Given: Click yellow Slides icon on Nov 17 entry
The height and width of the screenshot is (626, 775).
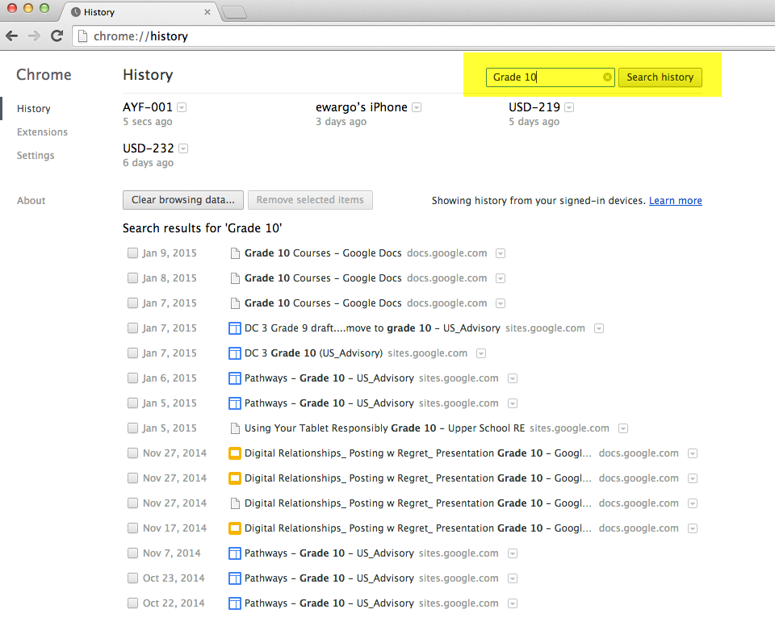Looking at the screenshot, I should click(235, 528).
